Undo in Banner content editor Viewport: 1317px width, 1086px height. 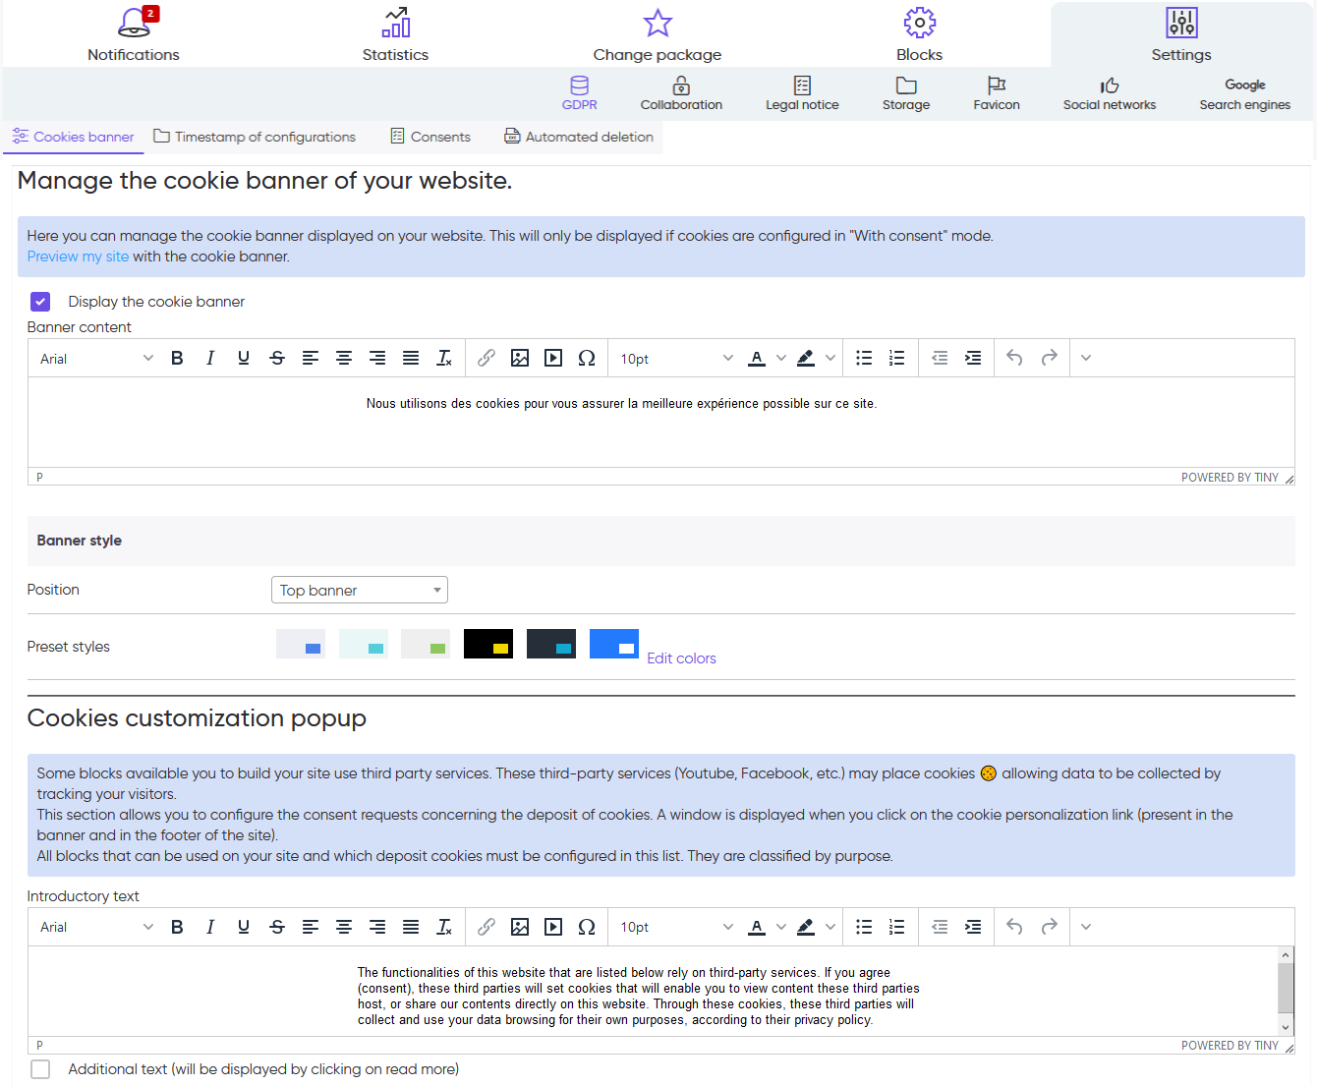[x=1015, y=358]
